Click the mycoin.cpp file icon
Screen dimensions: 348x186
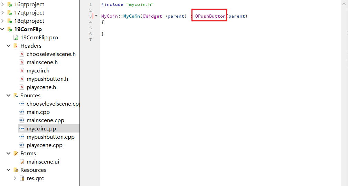pos(22,129)
